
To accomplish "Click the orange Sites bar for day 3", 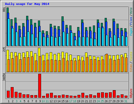I will (x=16, y=64).
